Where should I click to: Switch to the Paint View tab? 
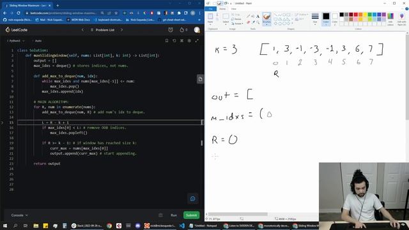234,9
